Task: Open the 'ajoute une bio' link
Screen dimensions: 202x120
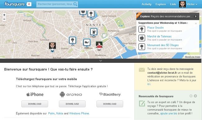Action: [x=169, y=113]
